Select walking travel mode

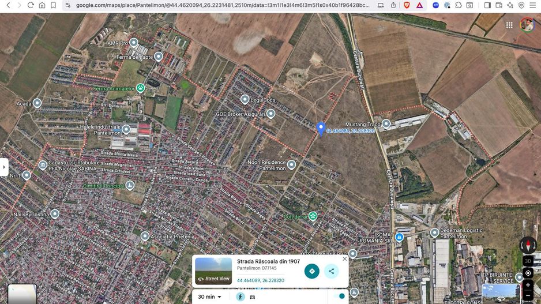[x=241, y=297]
